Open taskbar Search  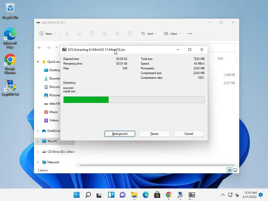pos(88,195)
